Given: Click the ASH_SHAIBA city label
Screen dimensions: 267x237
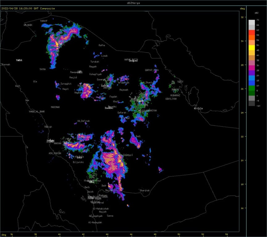Looking at the screenshot, I should [55, 153].
